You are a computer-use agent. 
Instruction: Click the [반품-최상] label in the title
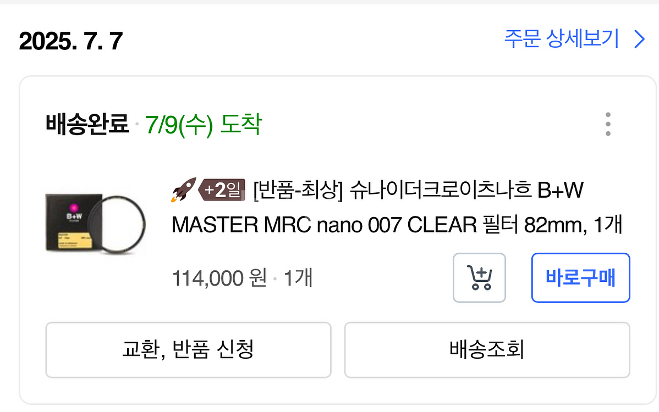pos(298,191)
